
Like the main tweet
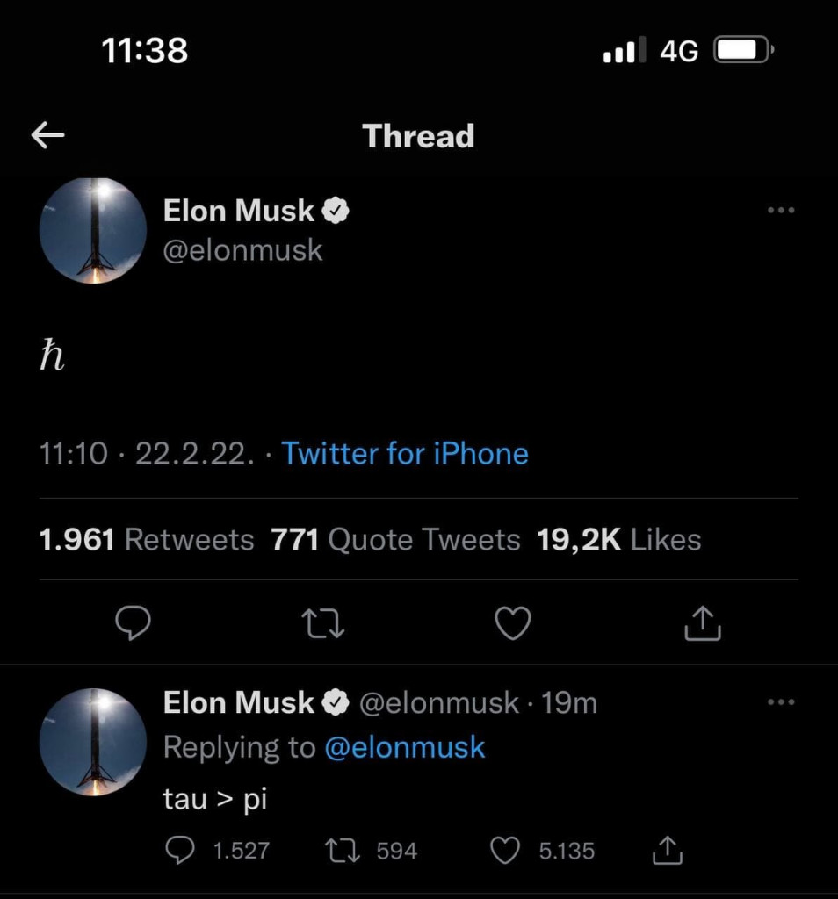coord(513,623)
